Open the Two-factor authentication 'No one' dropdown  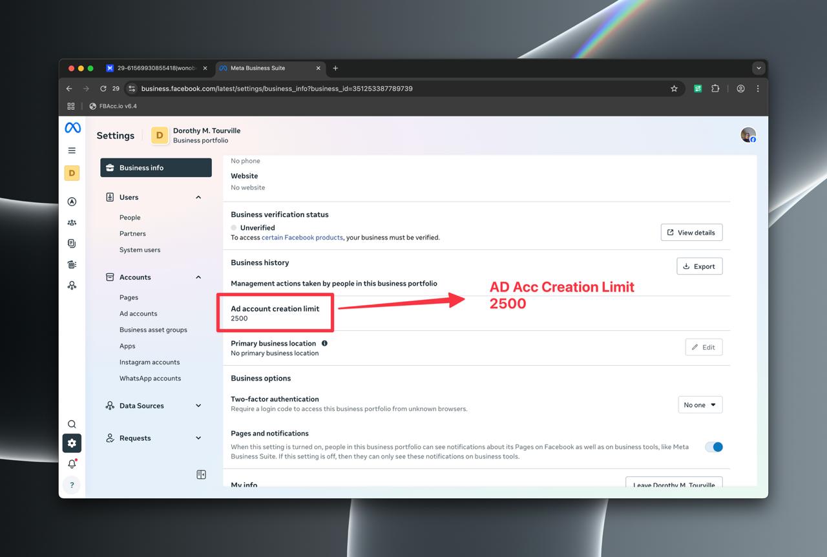pyautogui.click(x=700, y=405)
